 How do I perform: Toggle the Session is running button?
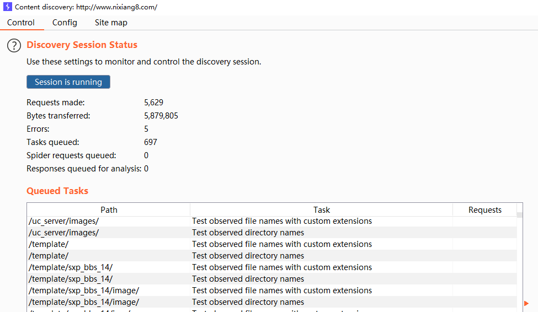click(68, 82)
